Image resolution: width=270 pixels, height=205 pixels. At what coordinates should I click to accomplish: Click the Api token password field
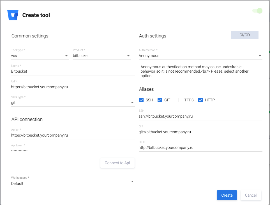pyautogui.click(x=73, y=151)
